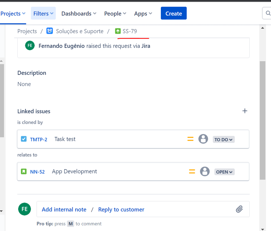
Task: Open the People menu
Action: 115,14
